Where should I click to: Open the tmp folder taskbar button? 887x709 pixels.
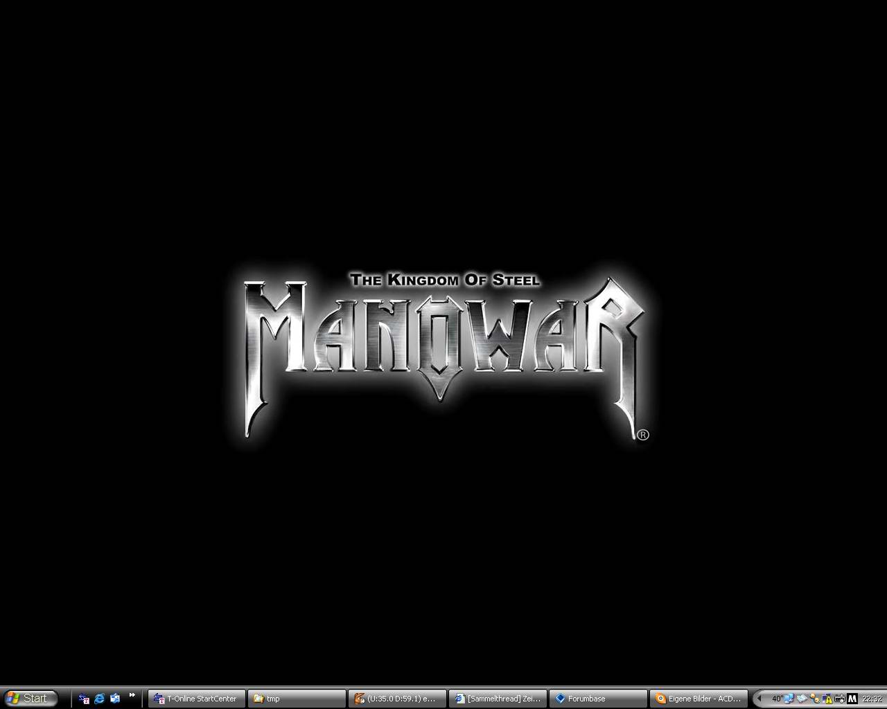pos(297,699)
